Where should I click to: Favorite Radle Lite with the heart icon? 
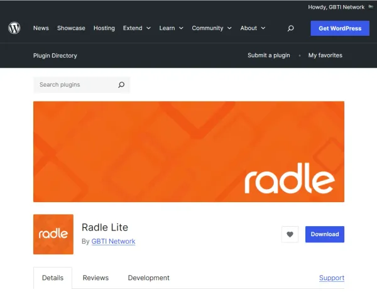tap(290, 234)
